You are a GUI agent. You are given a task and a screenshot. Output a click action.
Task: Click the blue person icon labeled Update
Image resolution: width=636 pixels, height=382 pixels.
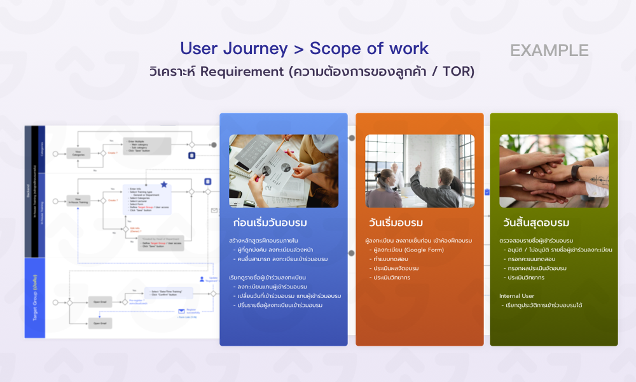[202, 278]
